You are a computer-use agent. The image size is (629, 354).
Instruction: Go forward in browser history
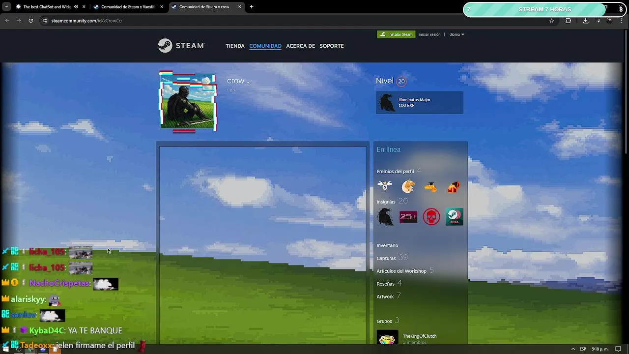pos(19,21)
